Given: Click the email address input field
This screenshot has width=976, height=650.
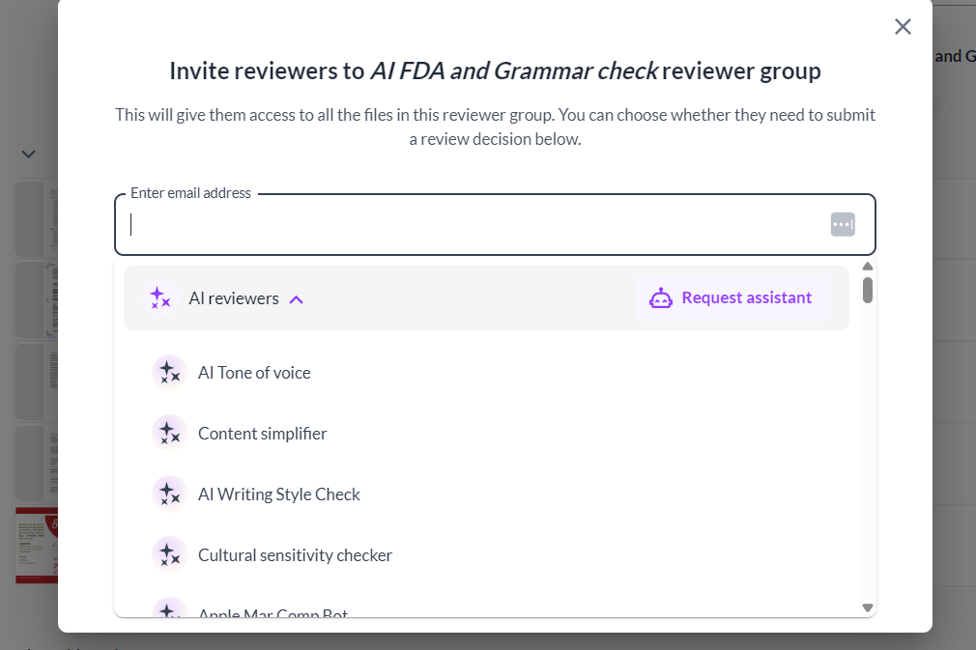Looking at the screenshot, I should point(495,224).
